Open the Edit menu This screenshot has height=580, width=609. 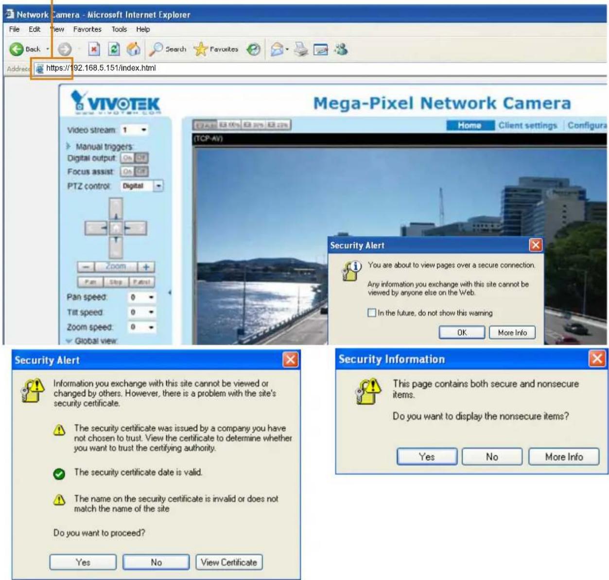click(x=35, y=29)
